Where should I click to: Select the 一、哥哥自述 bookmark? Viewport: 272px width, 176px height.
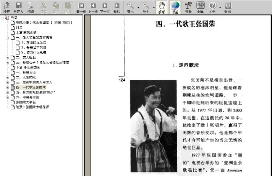(26, 73)
